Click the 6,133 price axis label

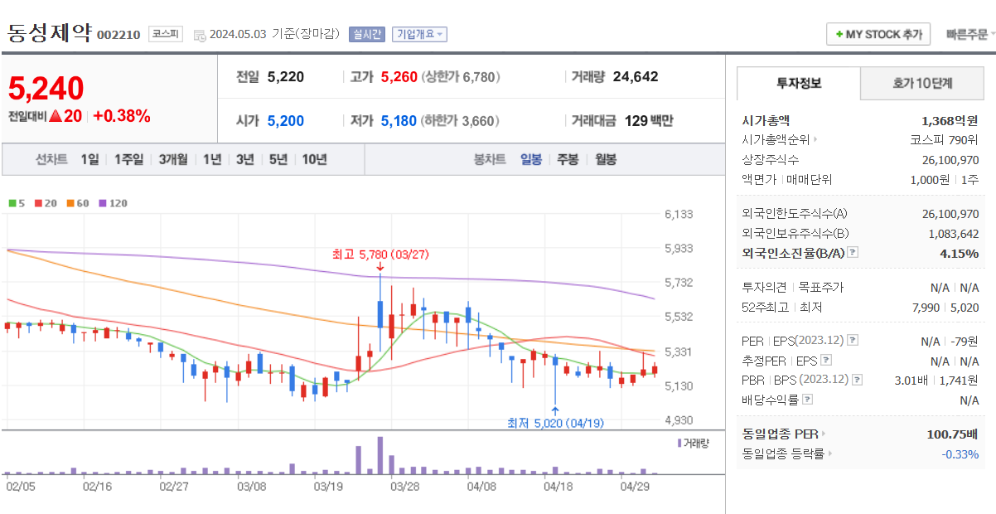coord(679,214)
